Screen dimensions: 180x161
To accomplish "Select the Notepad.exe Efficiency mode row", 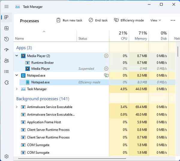I will click(x=97, y=82).
